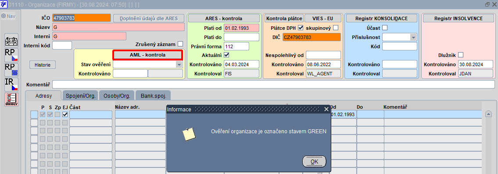Click the WL_AGENT Kontroloval field
Image resolution: width=498 pixels, height=174 pixels.
coord(323,74)
